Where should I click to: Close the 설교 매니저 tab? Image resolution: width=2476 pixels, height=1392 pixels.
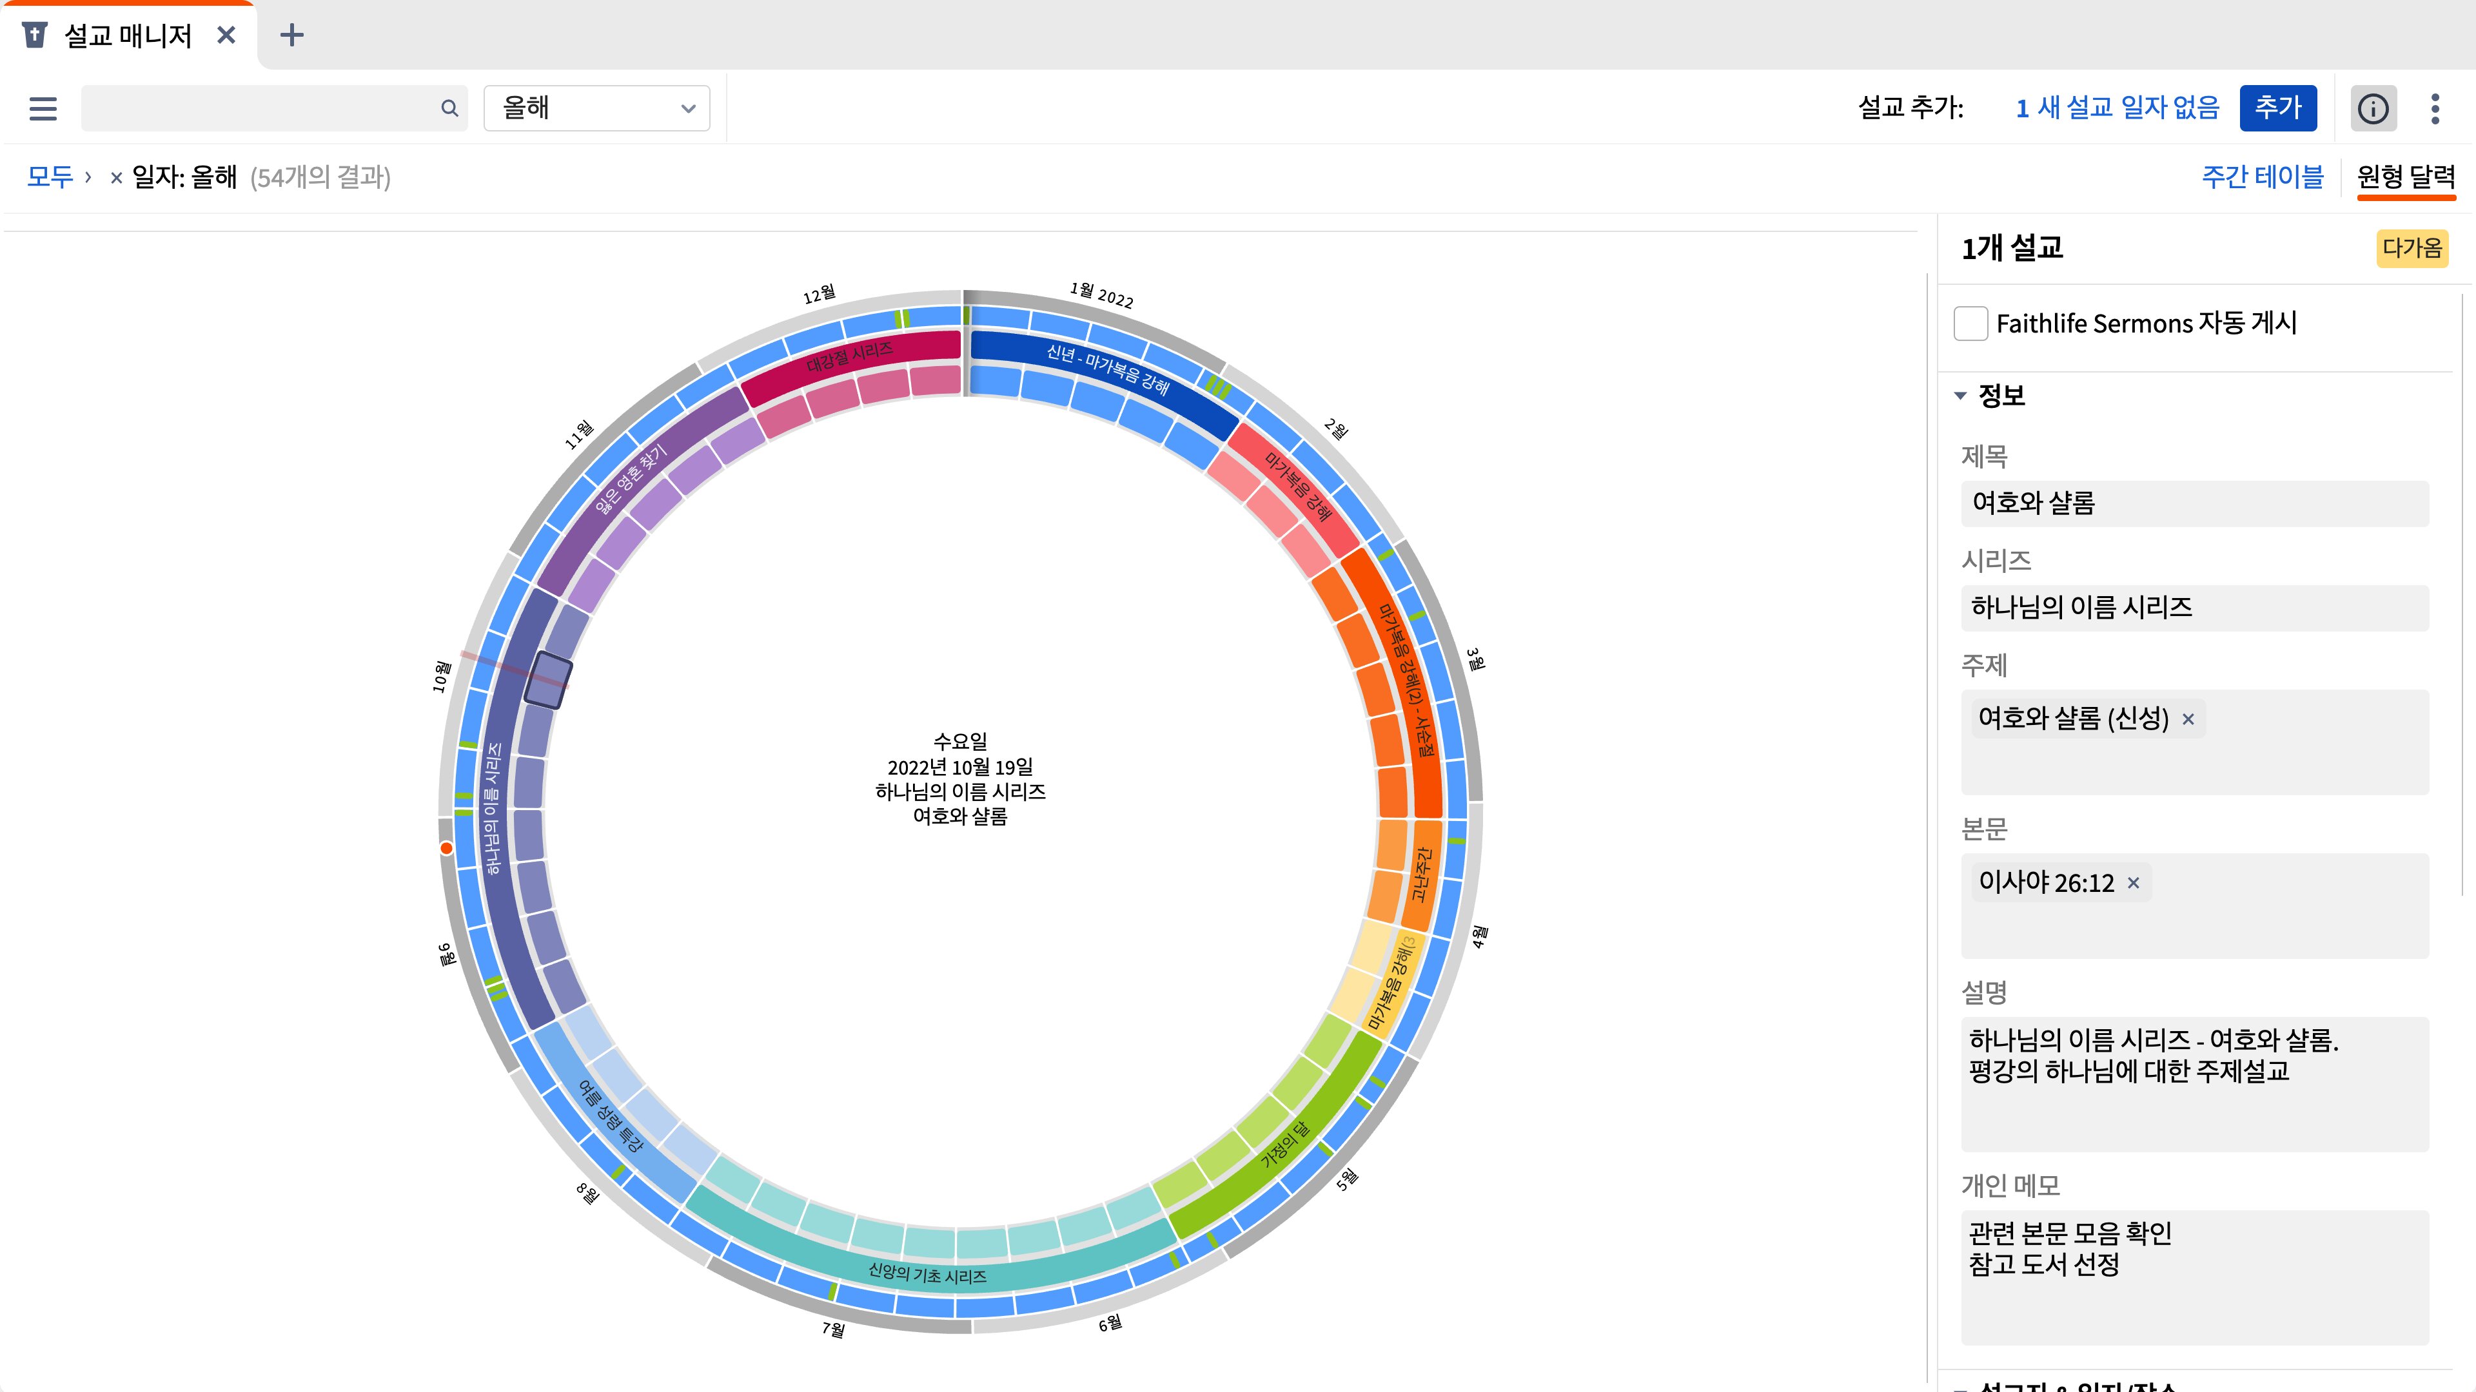[226, 35]
